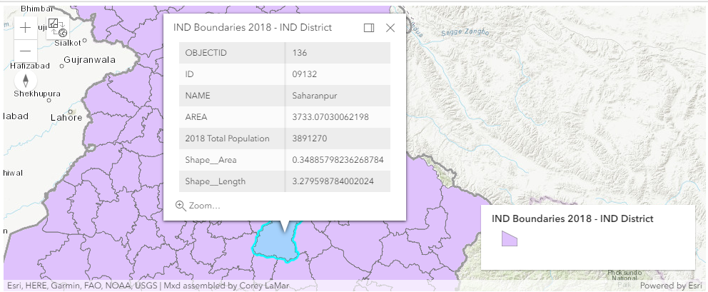Click the popup title IND District
Viewport: 708px width, 292px height.
(x=253, y=28)
